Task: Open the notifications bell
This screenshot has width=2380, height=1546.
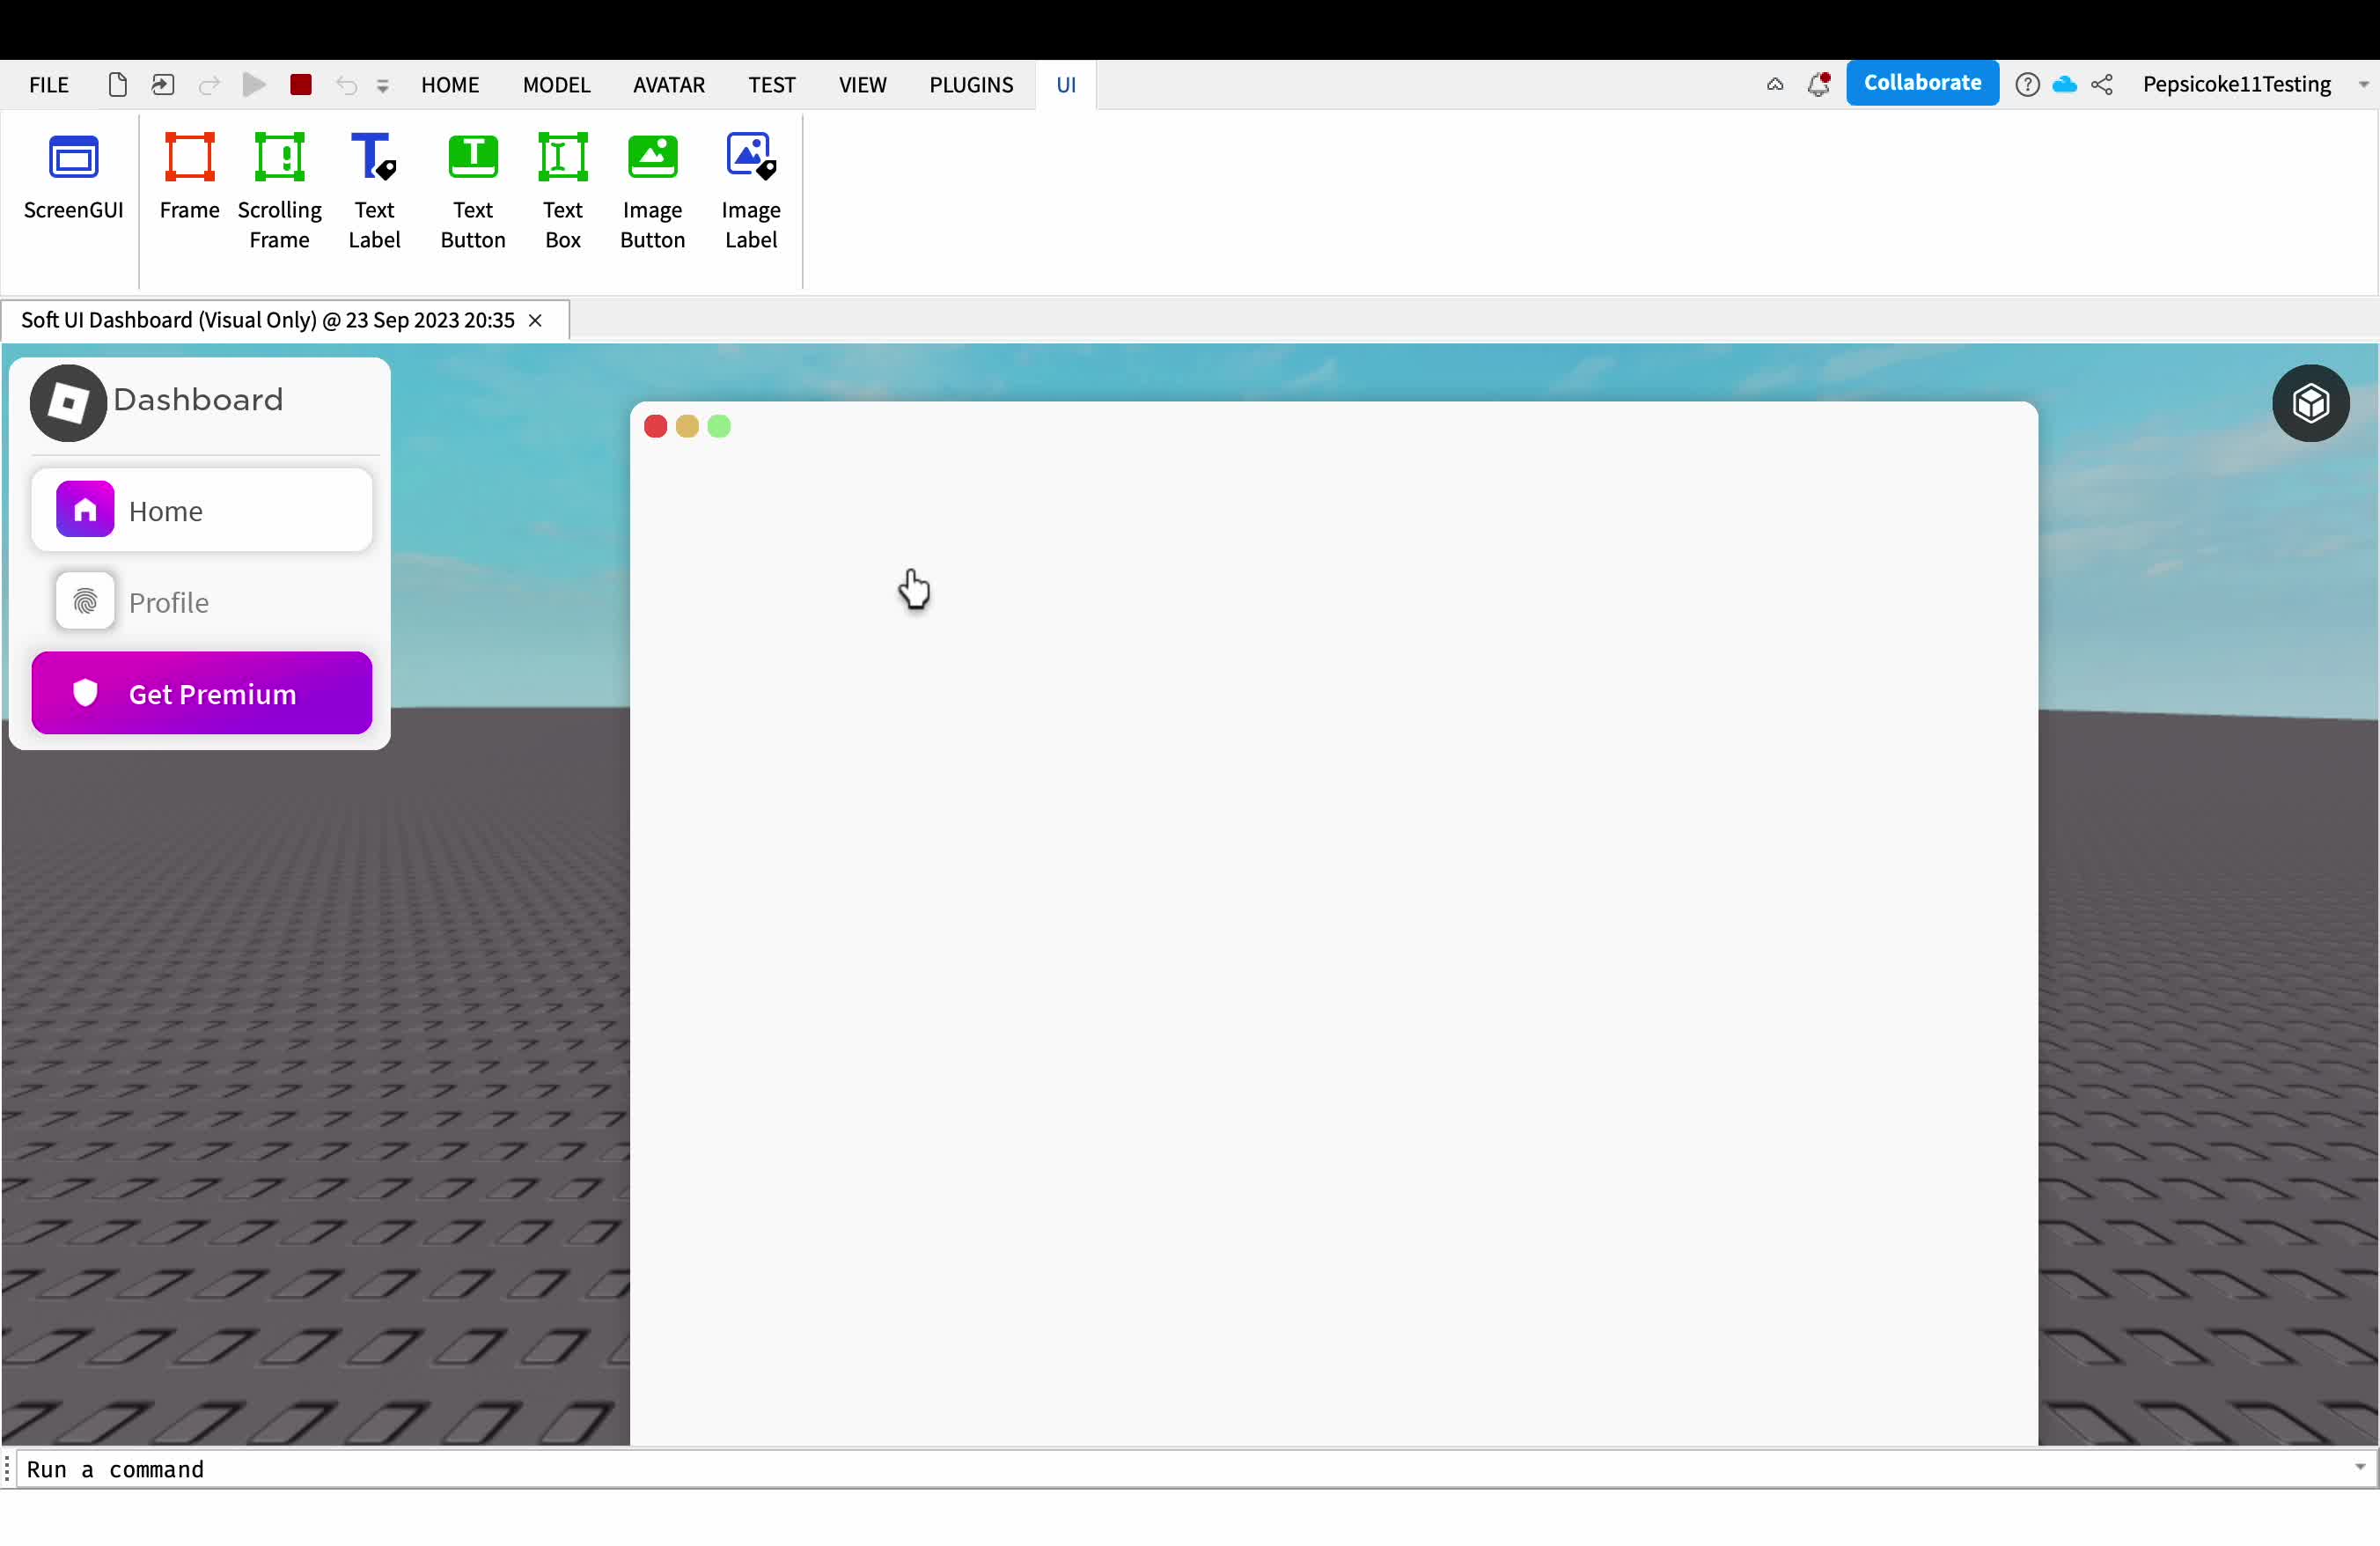Action: [1818, 85]
